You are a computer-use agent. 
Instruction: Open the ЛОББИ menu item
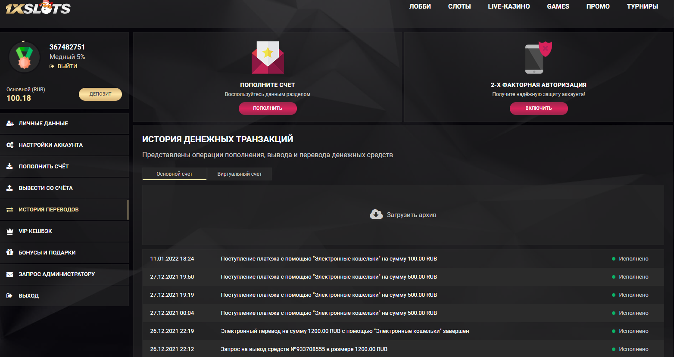click(x=420, y=6)
